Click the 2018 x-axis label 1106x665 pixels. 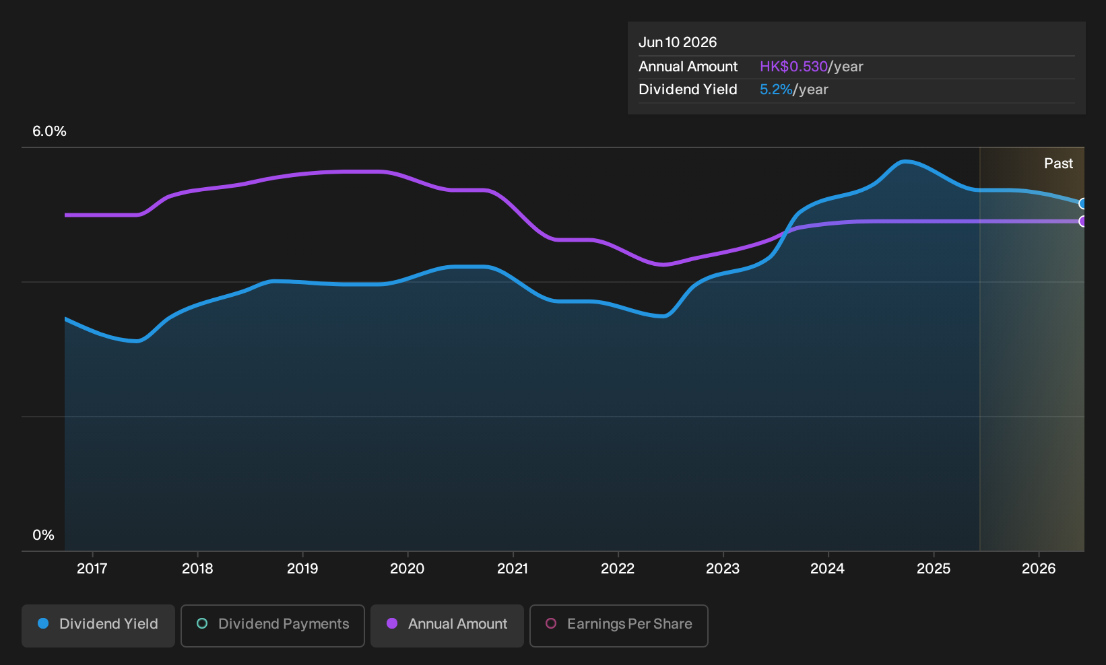[x=197, y=569]
